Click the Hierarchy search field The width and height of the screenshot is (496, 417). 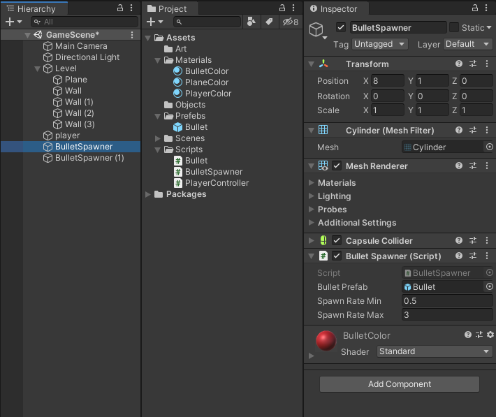pos(85,22)
